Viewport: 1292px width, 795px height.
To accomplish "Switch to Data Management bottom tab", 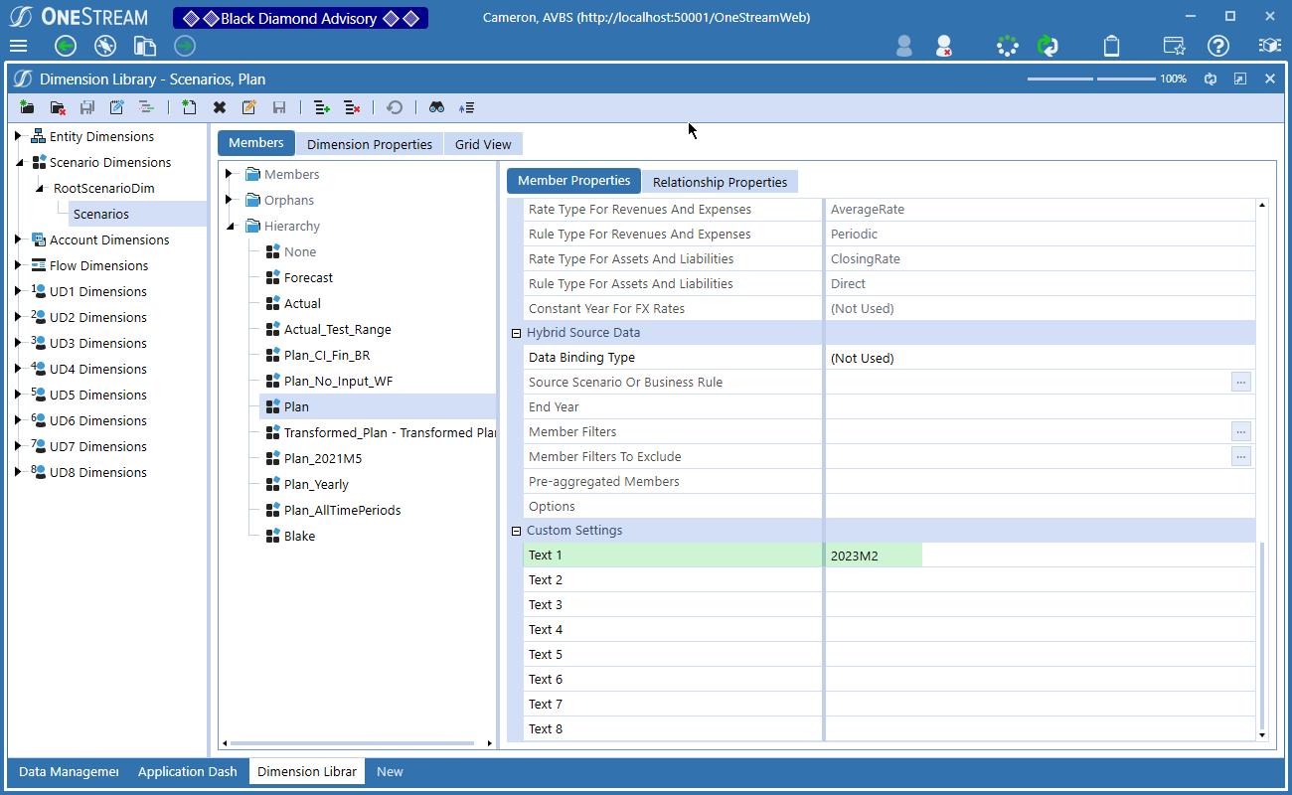I will (68, 771).
